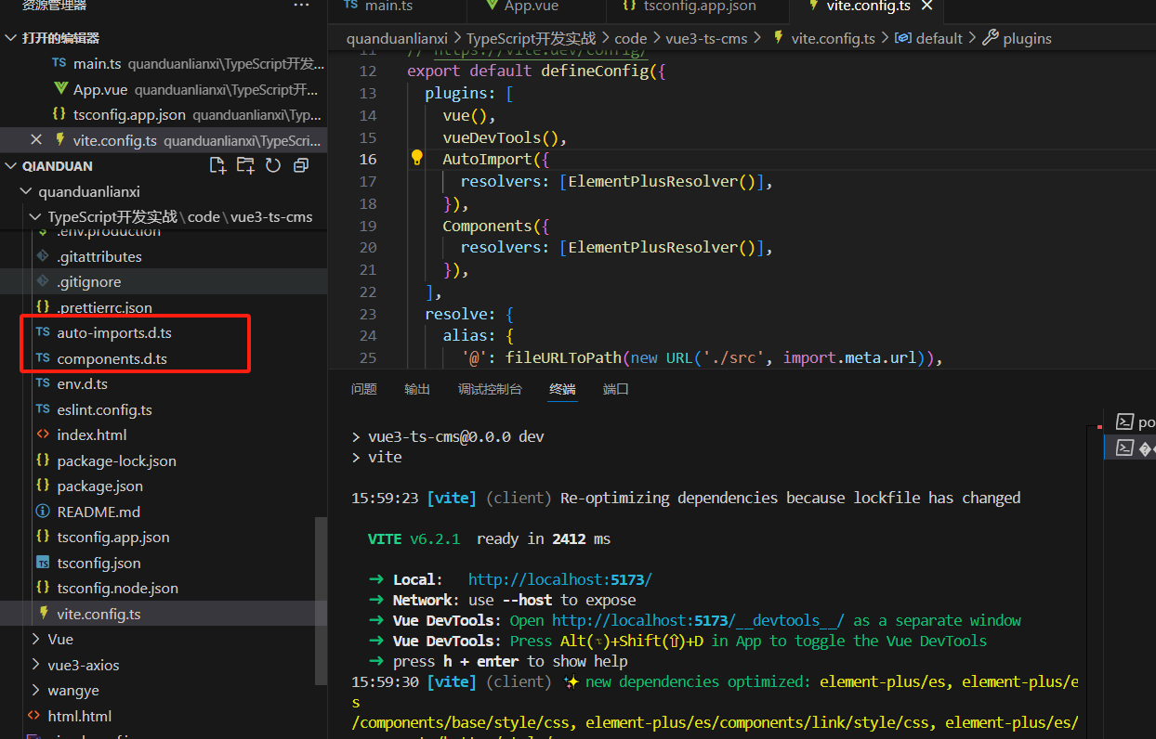This screenshot has width=1156, height=739.
Task: Close the vite.config.ts editor tab
Action: [926, 6]
